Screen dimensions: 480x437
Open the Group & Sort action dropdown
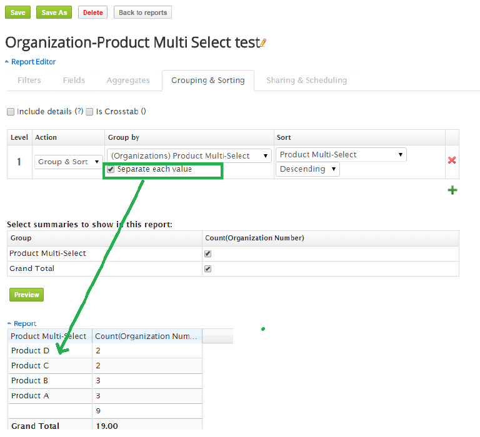coord(68,162)
